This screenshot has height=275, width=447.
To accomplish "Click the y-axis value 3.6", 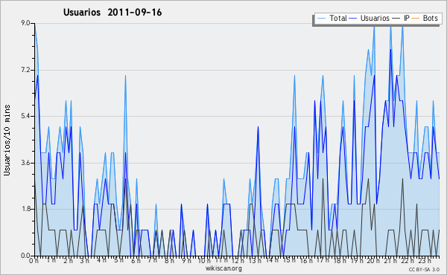I will [25, 163].
